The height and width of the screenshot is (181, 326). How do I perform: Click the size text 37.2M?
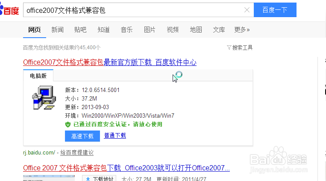89,98
